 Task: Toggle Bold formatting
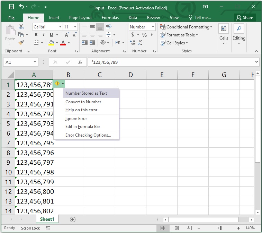click(x=36, y=35)
